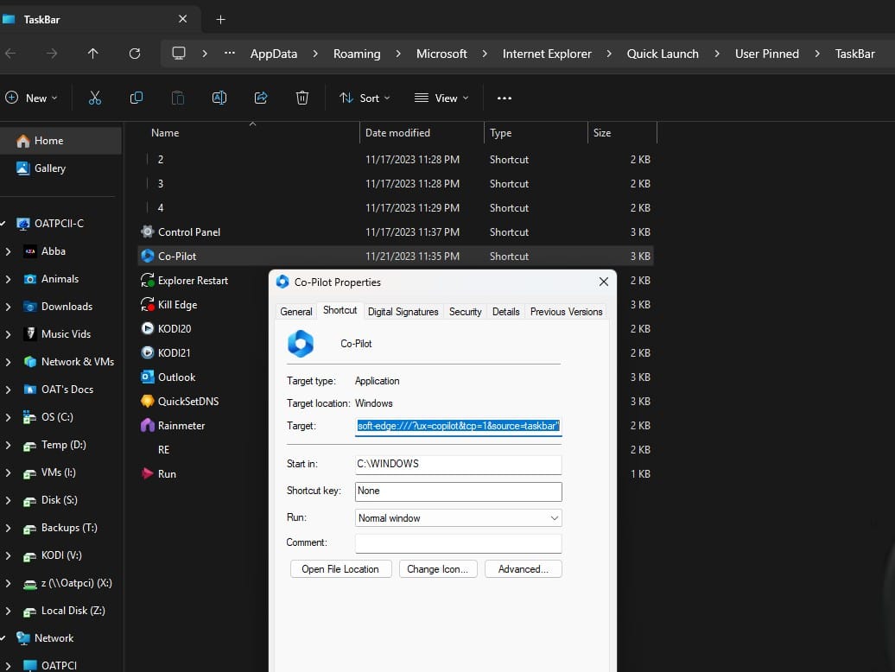
Task: Click the Control Panel gear icon
Action: click(148, 231)
